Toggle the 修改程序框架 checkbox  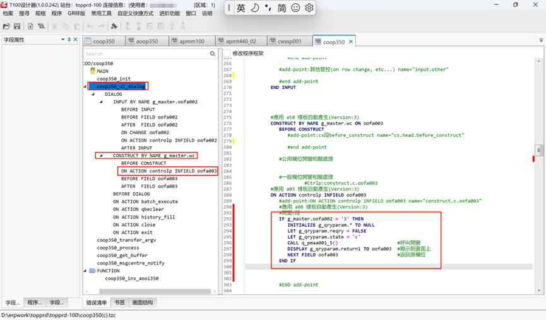point(227,53)
